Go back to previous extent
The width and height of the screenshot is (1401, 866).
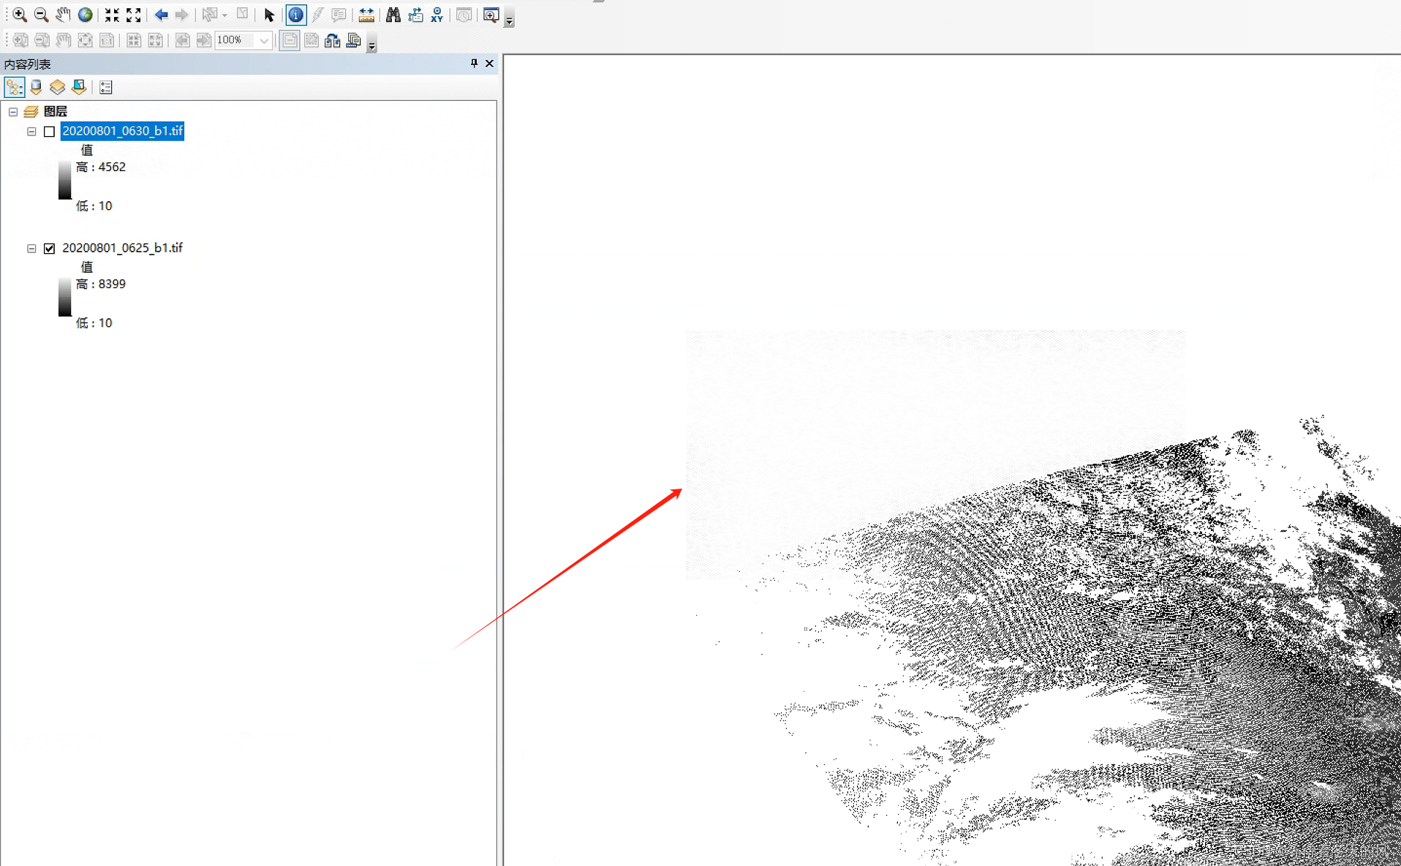tap(161, 15)
